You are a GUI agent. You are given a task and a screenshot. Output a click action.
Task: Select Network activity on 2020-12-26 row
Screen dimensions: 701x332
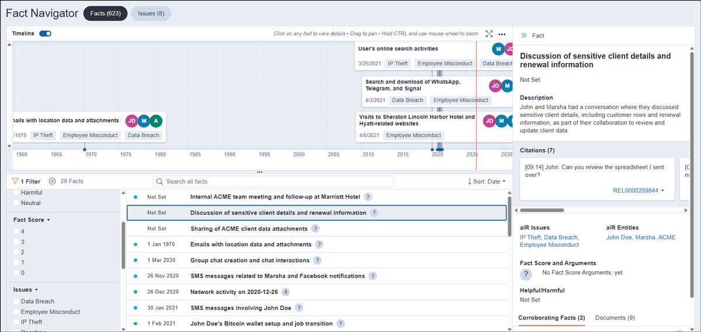point(317,292)
